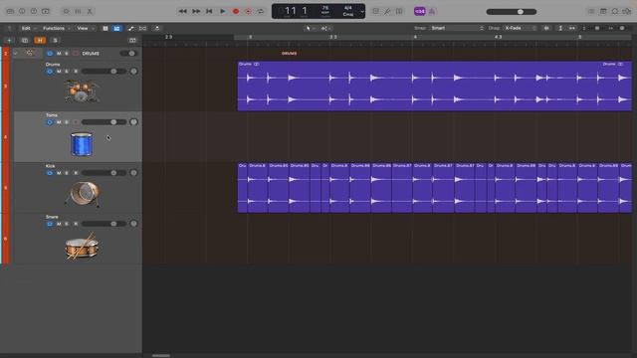Open the LCD display mode dropdown arrow
The height and width of the screenshot is (358, 637).
coord(361,11)
